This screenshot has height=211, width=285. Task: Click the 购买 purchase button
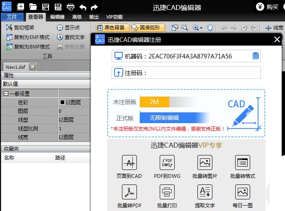(268, 7)
